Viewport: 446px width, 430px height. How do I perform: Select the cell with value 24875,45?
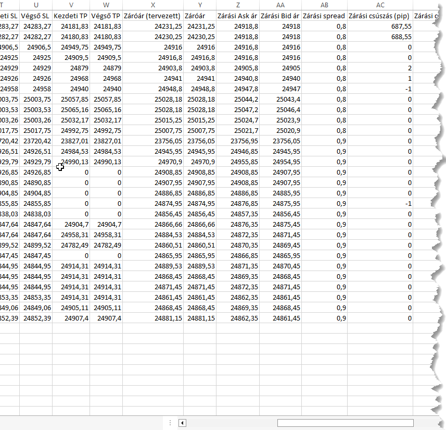click(x=281, y=225)
